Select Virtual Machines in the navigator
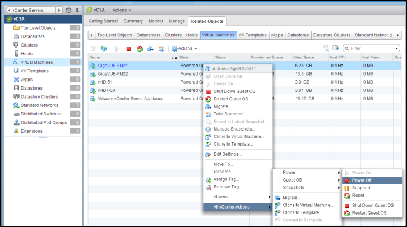 (x=43, y=62)
